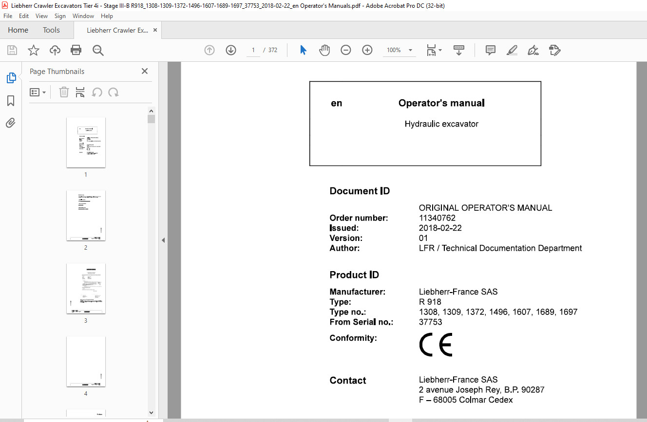Collapse the navigation pane arrow
The image size is (647, 422).
[163, 240]
